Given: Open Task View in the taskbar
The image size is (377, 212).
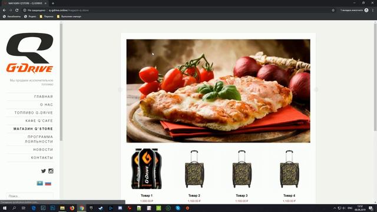Looking at the screenshot, I should [24, 208].
